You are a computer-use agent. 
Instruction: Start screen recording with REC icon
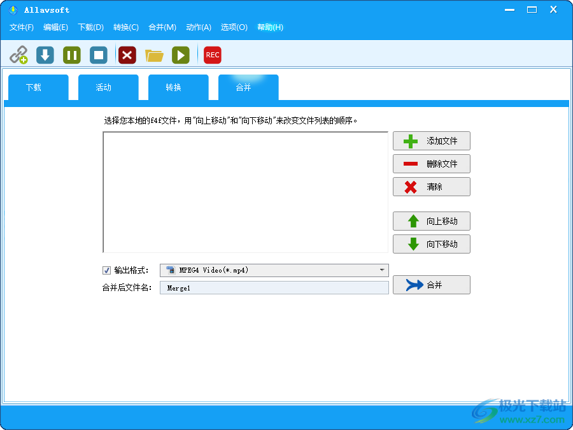212,55
